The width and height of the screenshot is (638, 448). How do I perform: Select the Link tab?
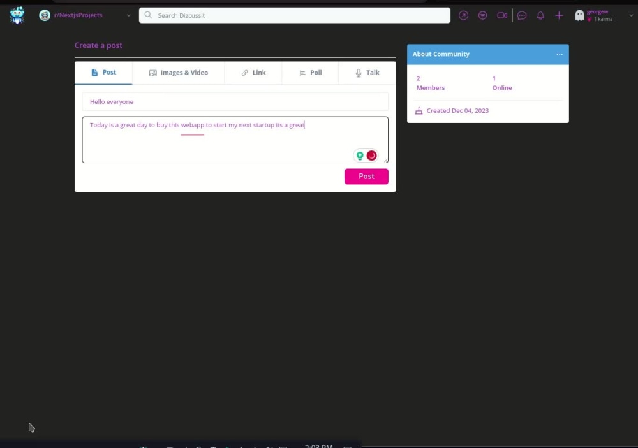tap(253, 73)
